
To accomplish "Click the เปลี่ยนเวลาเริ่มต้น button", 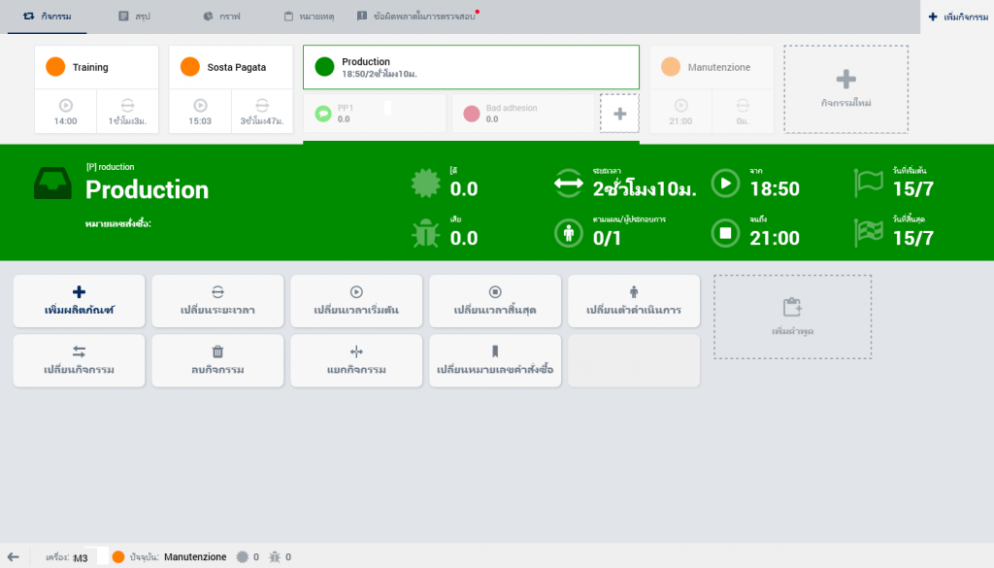I will click(356, 301).
